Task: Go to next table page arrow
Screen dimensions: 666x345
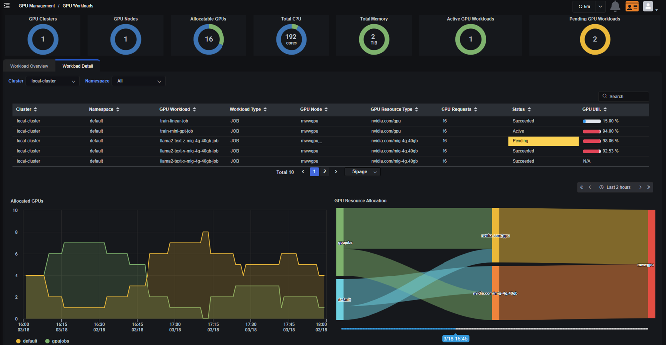Action: (336, 172)
